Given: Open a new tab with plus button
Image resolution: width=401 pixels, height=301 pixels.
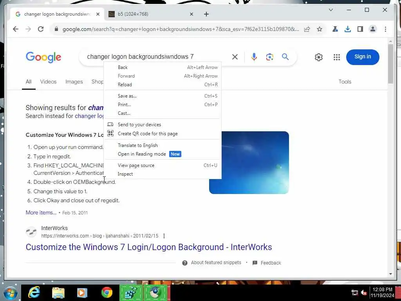Looking at the screenshot, I should tap(206, 14).
